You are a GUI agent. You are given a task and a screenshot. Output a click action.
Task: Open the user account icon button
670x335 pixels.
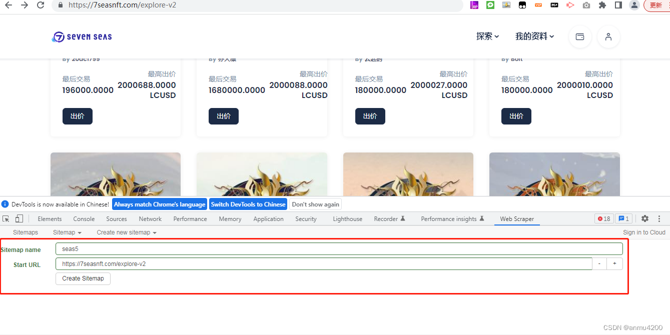tap(608, 36)
